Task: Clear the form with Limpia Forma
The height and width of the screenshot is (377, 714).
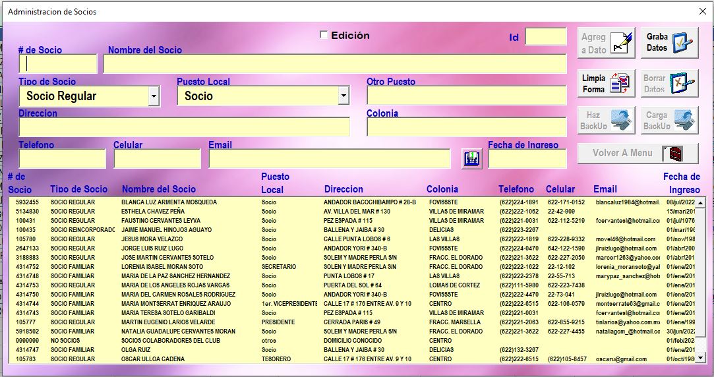Action: pyautogui.click(x=606, y=83)
